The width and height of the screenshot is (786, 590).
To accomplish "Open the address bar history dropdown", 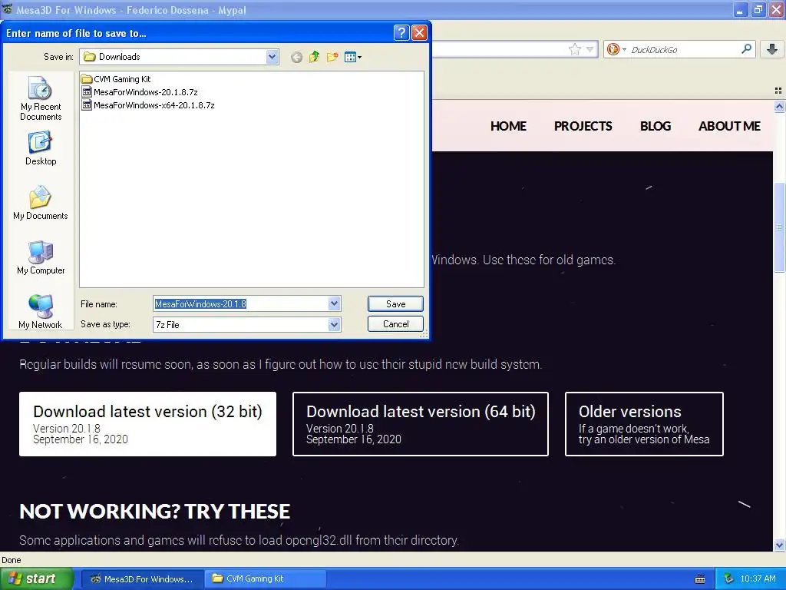I will 590,49.
